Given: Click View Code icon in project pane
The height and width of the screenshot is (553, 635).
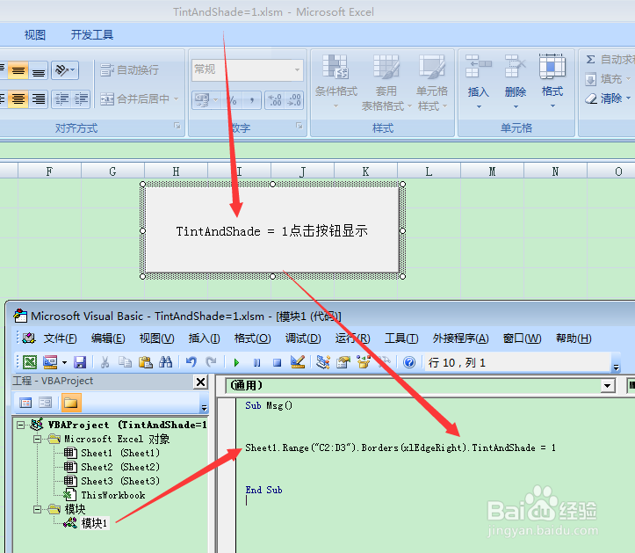Looking at the screenshot, I should point(25,403).
